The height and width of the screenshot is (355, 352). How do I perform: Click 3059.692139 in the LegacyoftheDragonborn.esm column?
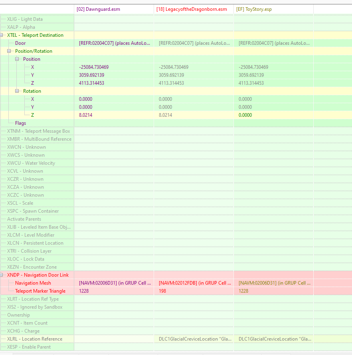click(x=171, y=75)
